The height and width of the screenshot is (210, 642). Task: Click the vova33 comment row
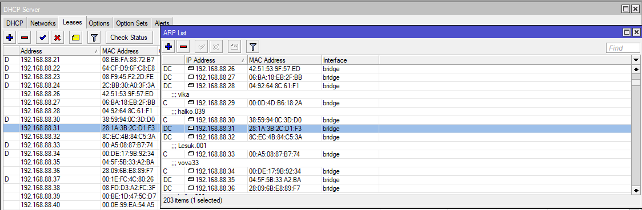397,163
